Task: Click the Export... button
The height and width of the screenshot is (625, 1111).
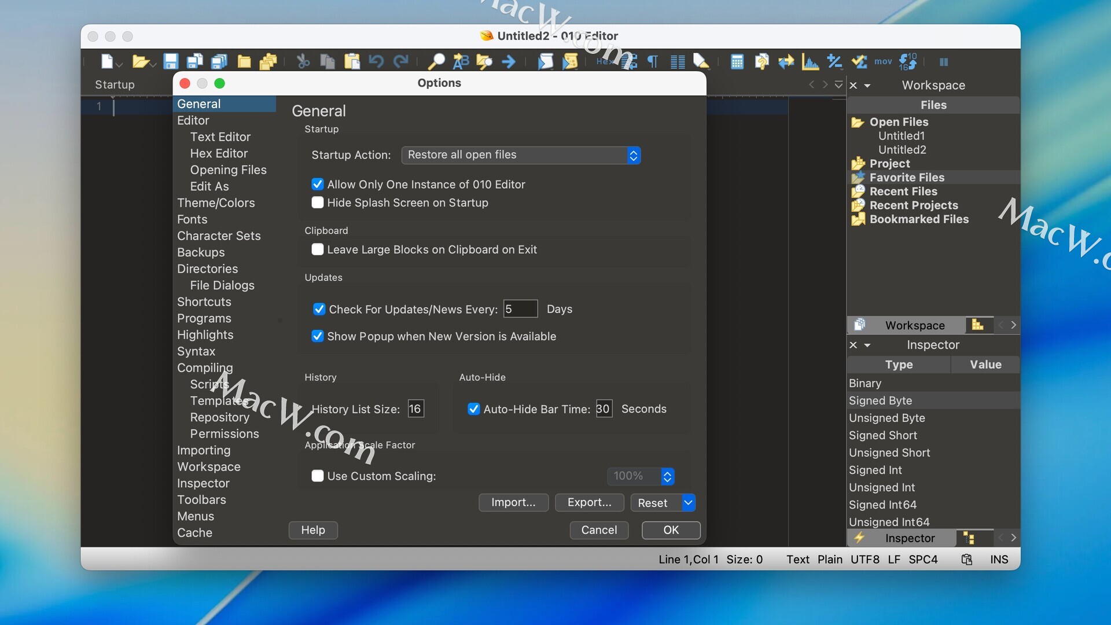Action: click(x=589, y=503)
